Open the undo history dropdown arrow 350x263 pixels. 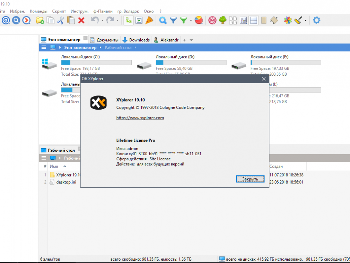pyautogui.click(x=102, y=20)
